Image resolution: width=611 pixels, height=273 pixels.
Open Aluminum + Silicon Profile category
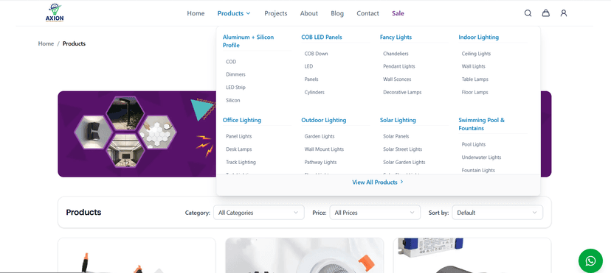(248, 41)
